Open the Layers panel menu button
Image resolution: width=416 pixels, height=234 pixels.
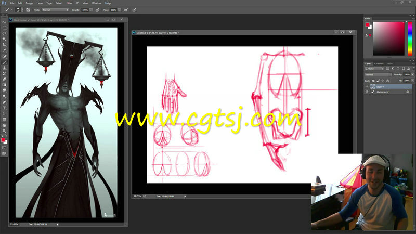413,63
